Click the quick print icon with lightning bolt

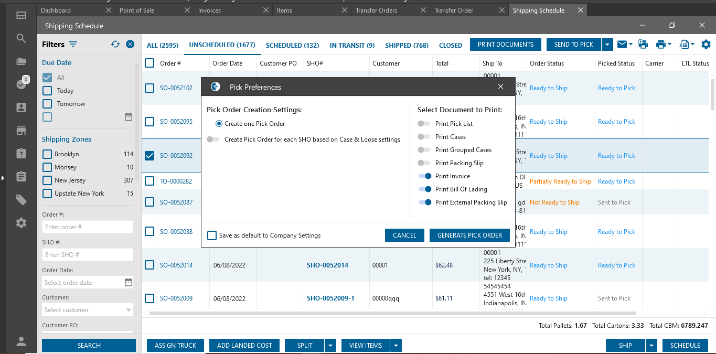(642, 45)
